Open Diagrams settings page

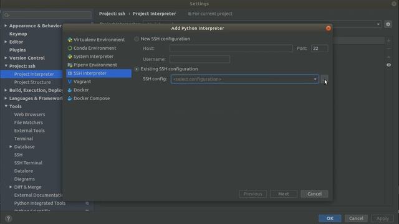point(24,179)
